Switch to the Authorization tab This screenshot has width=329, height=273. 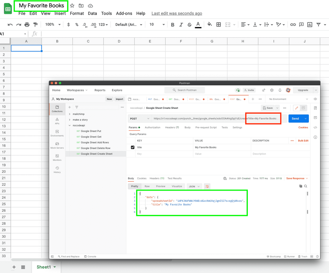[x=153, y=127]
